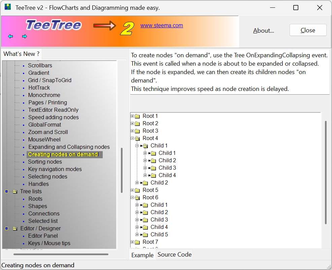Expand the Root 2 node
The width and height of the screenshot is (332, 270).
(x=132, y=124)
